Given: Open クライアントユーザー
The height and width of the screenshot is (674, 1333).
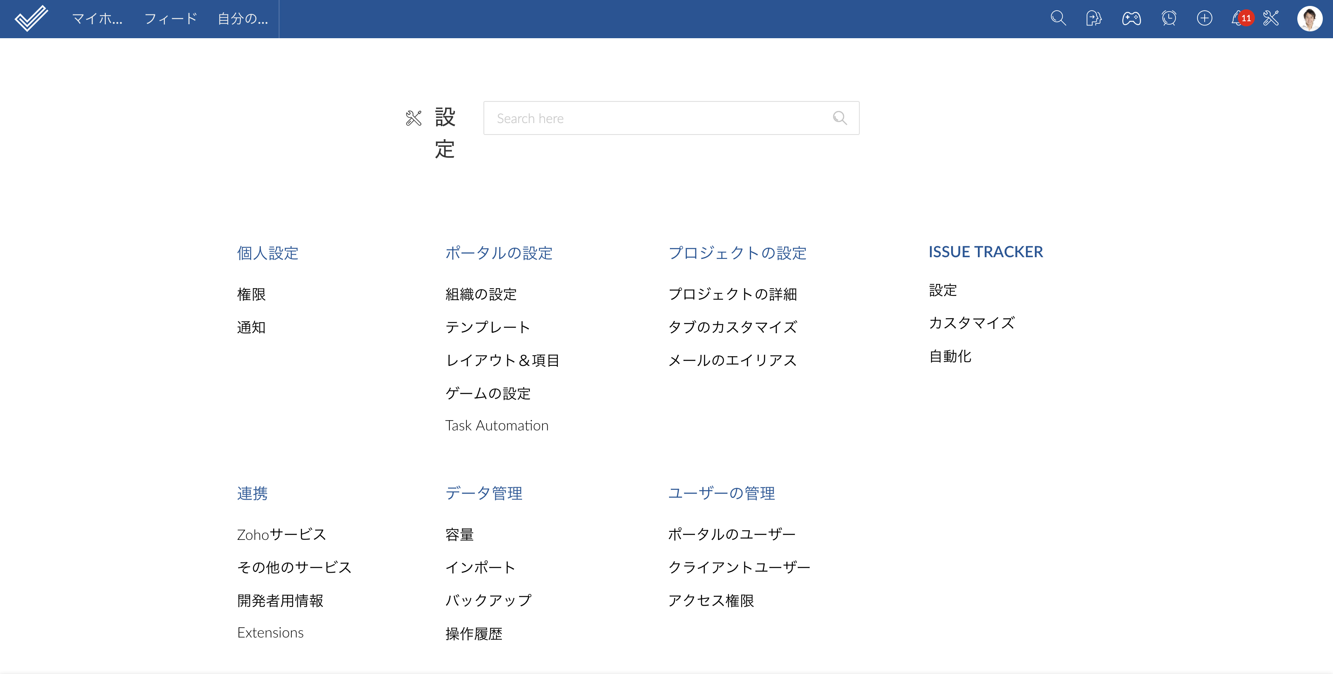Looking at the screenshot, I should [739, 567].
